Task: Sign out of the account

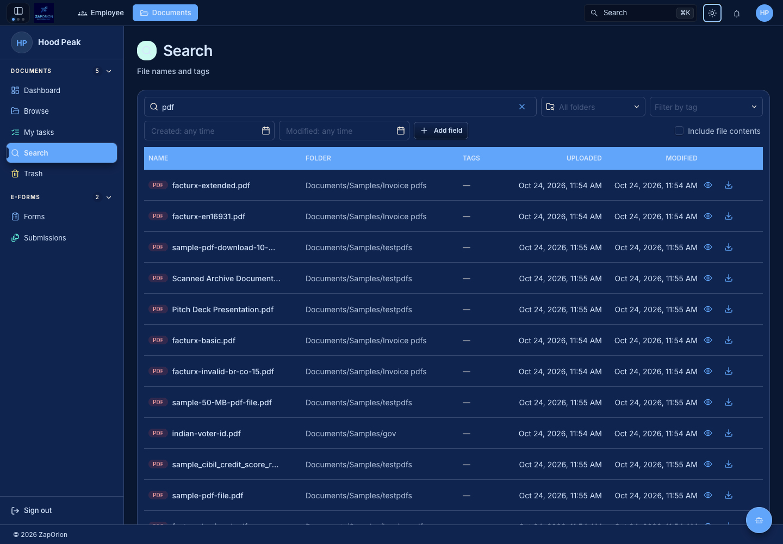Action: tap(32, 510)
